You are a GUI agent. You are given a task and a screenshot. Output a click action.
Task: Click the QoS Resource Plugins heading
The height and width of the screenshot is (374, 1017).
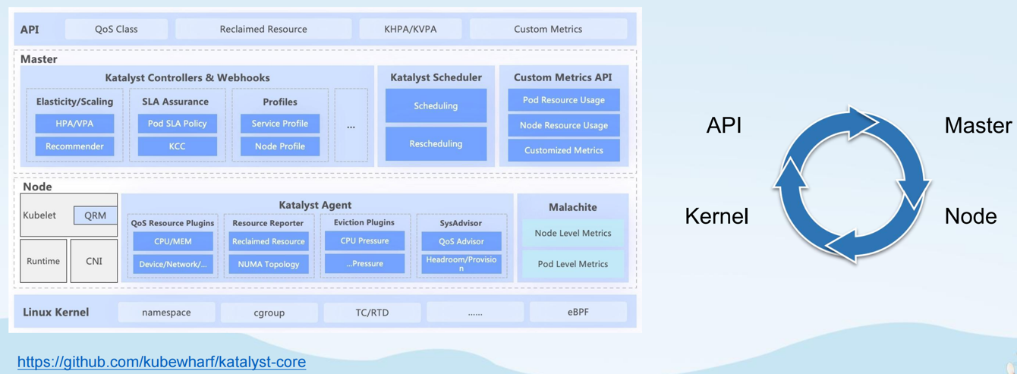[x=172, y=224]
